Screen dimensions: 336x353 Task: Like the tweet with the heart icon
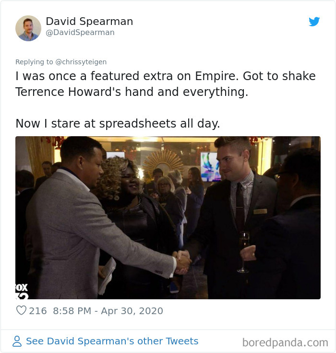21,311
